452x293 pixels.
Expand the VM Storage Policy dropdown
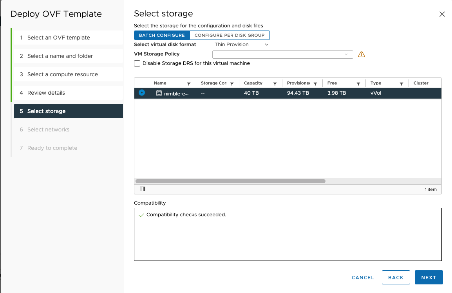click(282, 54)
